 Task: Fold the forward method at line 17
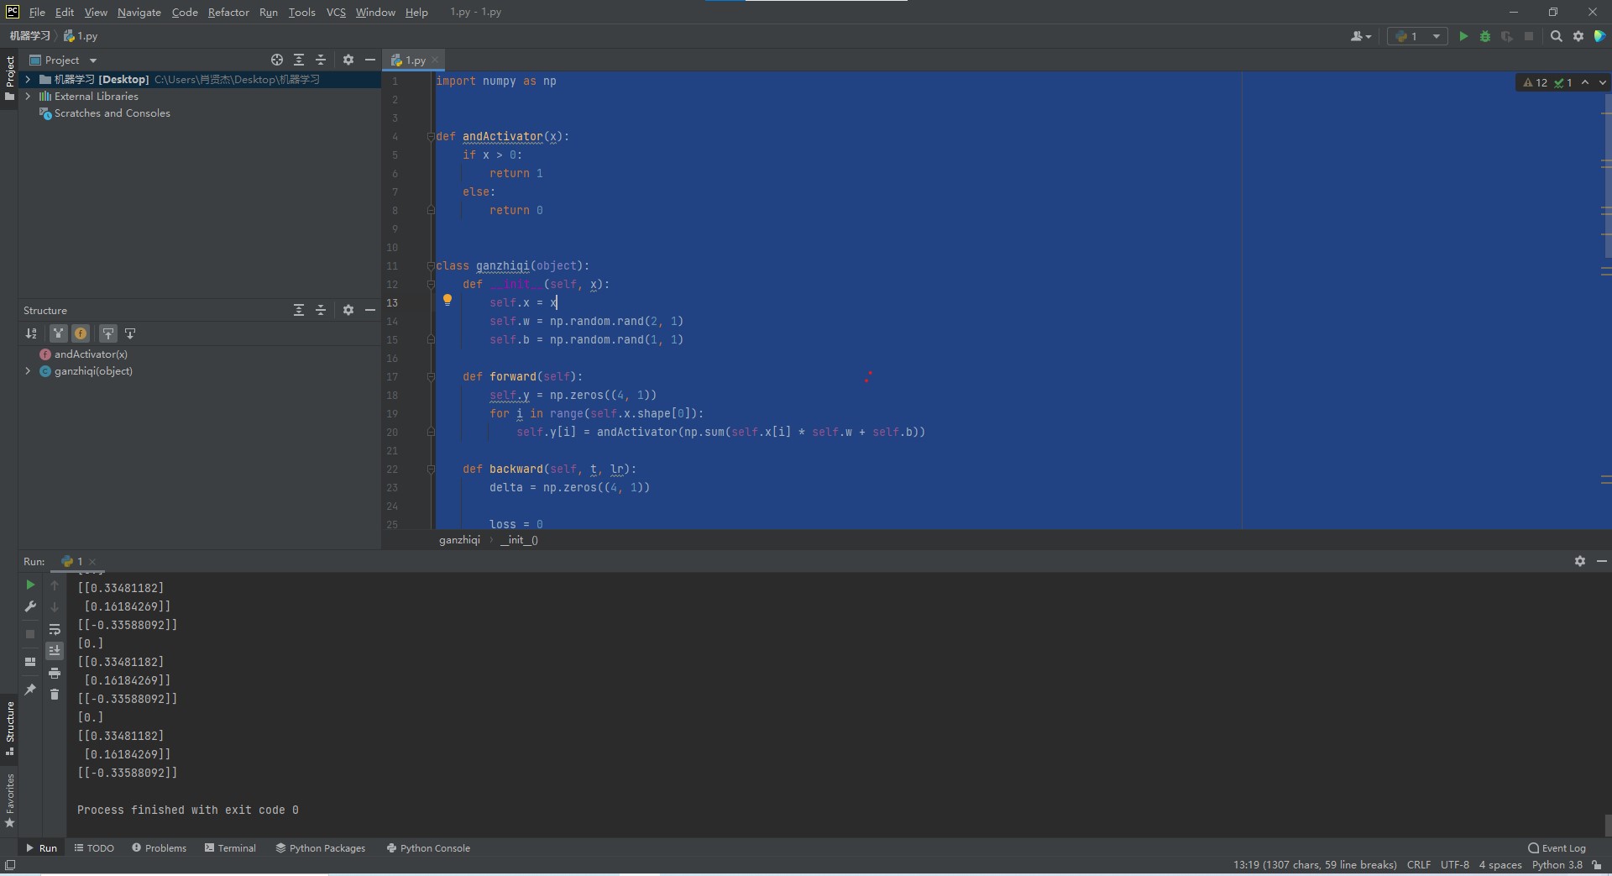pos(431,376)
